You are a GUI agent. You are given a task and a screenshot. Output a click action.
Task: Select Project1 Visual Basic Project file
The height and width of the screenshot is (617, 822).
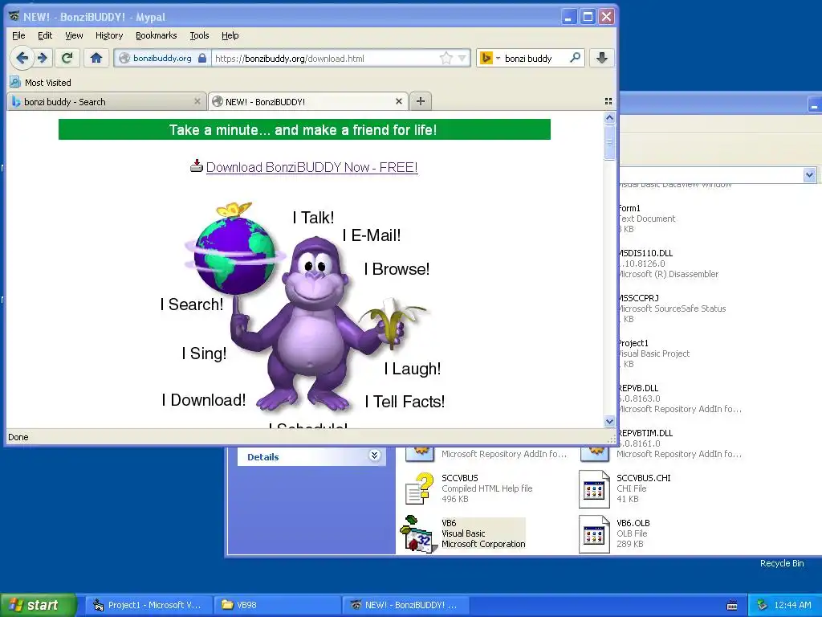(653, 353)
